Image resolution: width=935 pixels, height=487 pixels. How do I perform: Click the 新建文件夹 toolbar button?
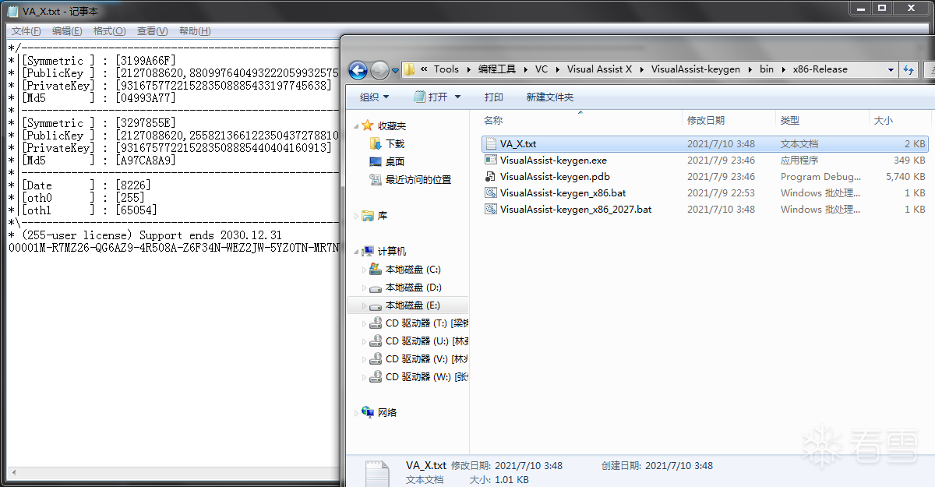click(550, 97)
